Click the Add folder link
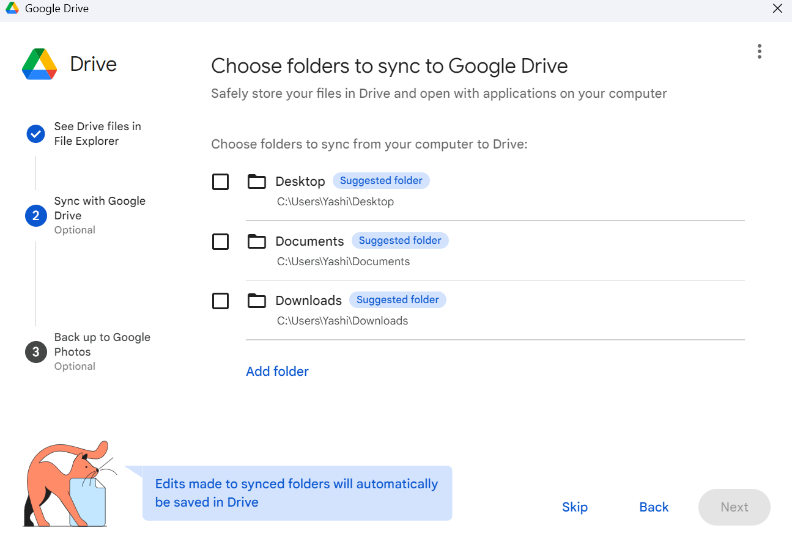Screen dimensions: 792x539 [x=277, y=372]
